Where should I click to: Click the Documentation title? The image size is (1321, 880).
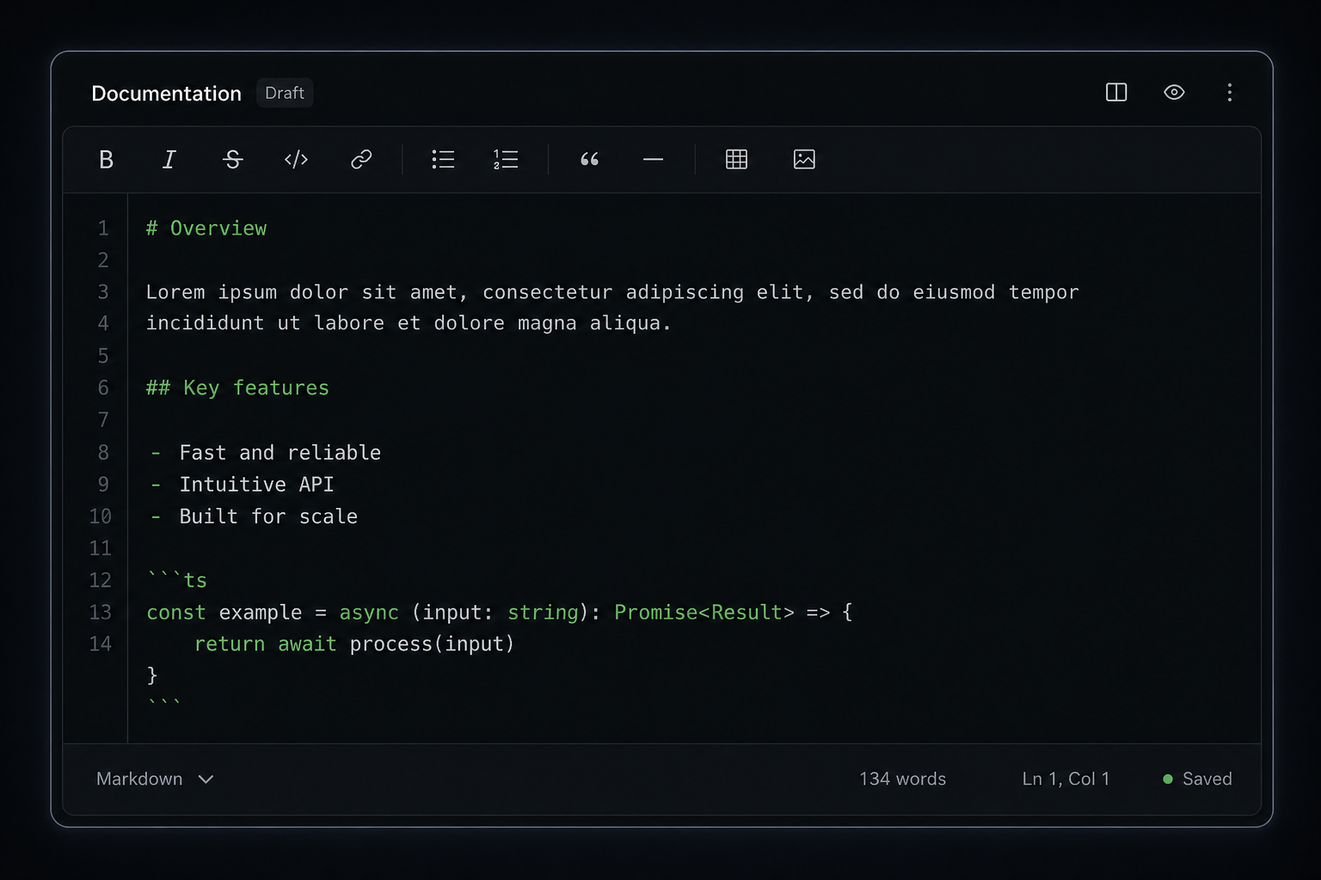point(166,94)
